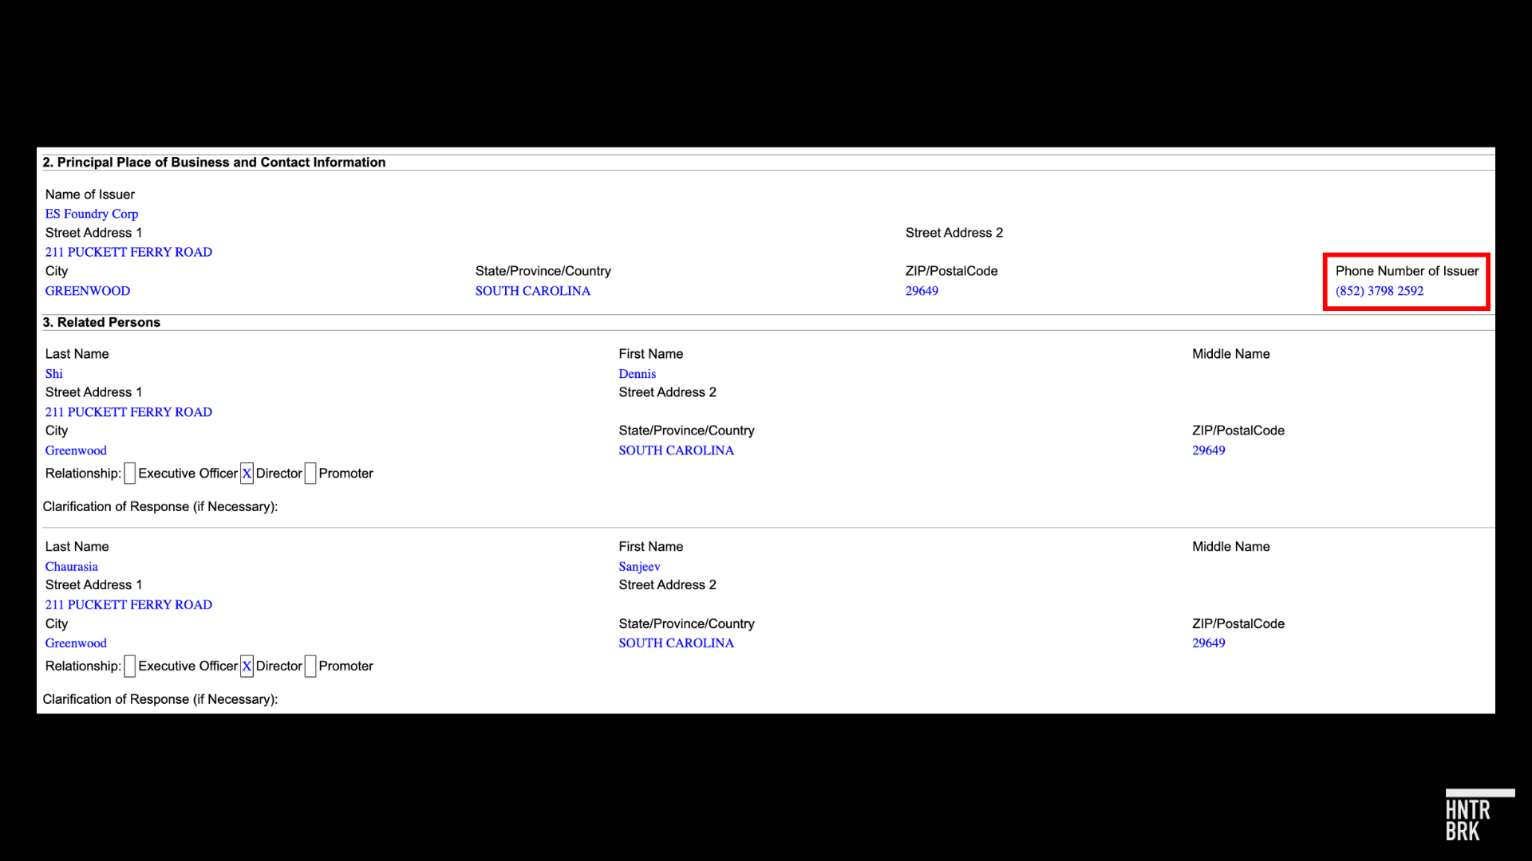Click Principal Place of Business section heading
This screenshot has height=861, width=1532.
(x=214, y=162)
